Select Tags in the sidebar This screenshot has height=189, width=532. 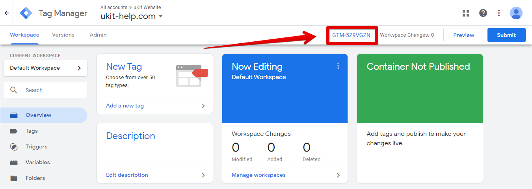coord(43,131)
